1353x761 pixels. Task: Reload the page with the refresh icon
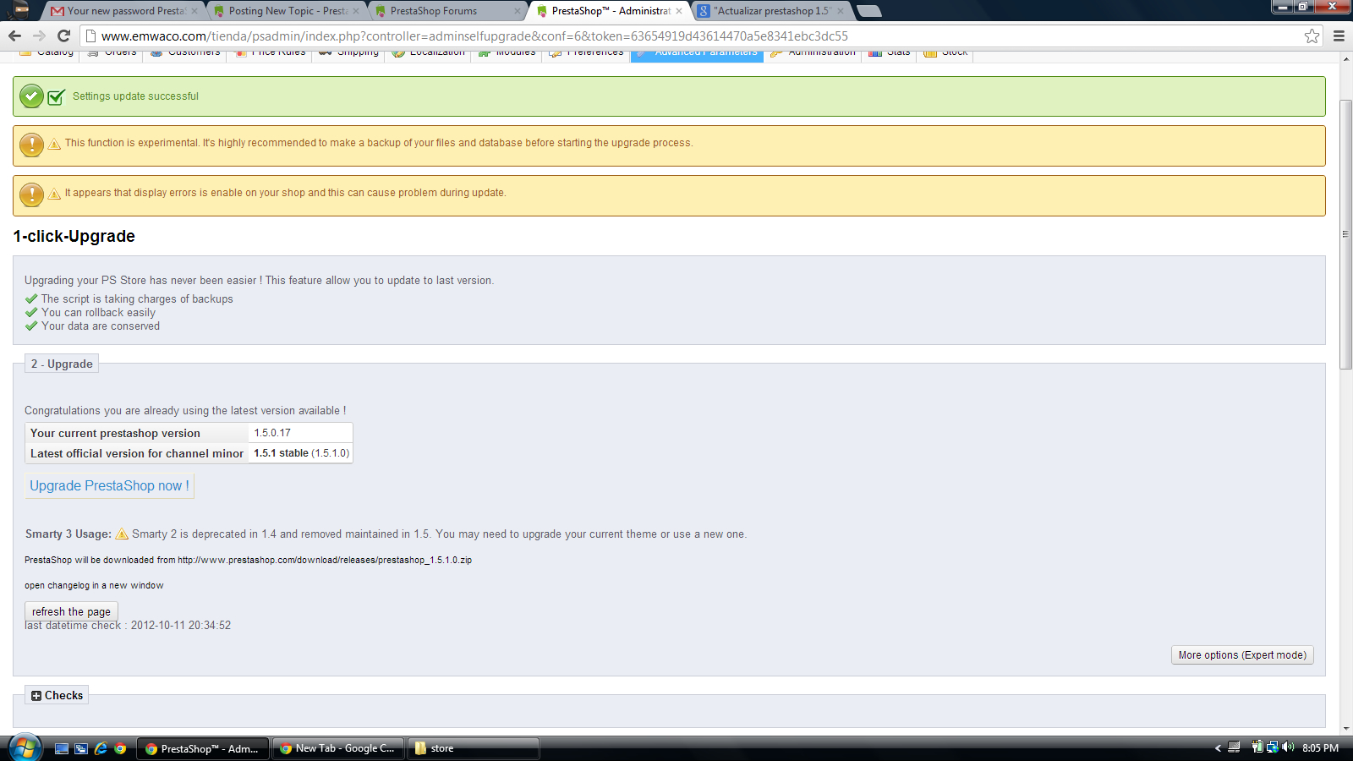click(x=63, y=36)
